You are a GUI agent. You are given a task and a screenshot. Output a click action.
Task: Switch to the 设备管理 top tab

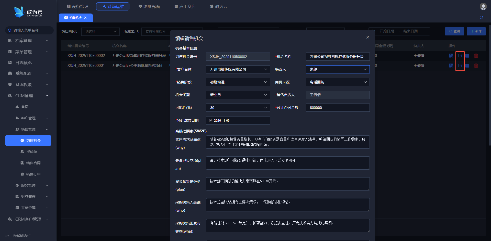tap(77, 6)
